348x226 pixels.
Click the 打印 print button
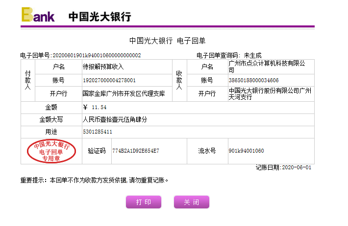144,202
